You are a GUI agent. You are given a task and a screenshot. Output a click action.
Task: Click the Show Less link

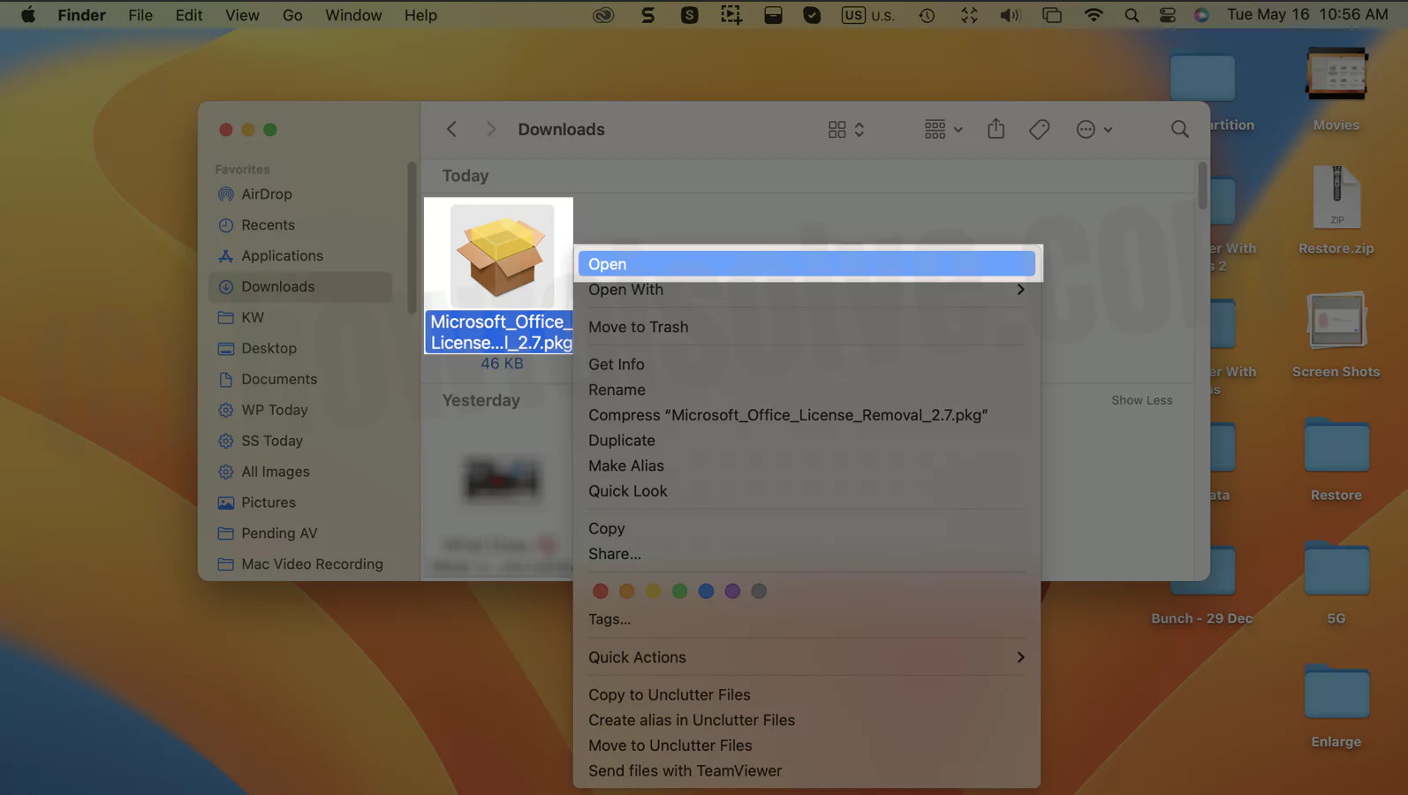point(1141,400)
